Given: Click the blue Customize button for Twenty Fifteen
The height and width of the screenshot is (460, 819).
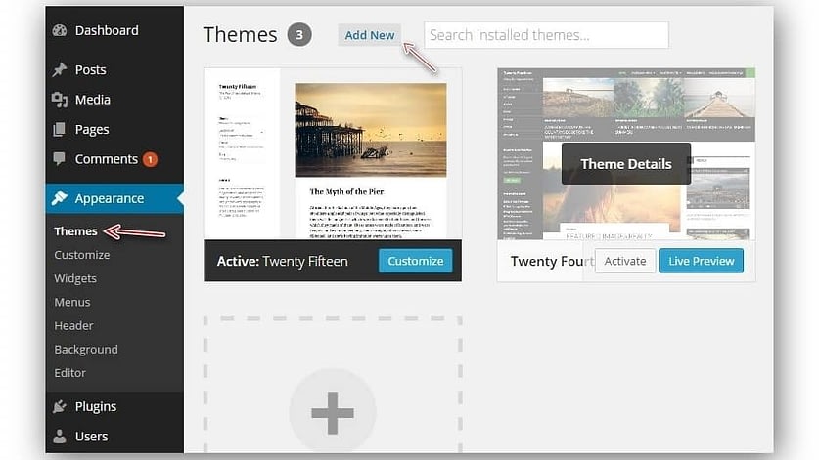Looking at the screenshot, I should (x=415, y=261).
